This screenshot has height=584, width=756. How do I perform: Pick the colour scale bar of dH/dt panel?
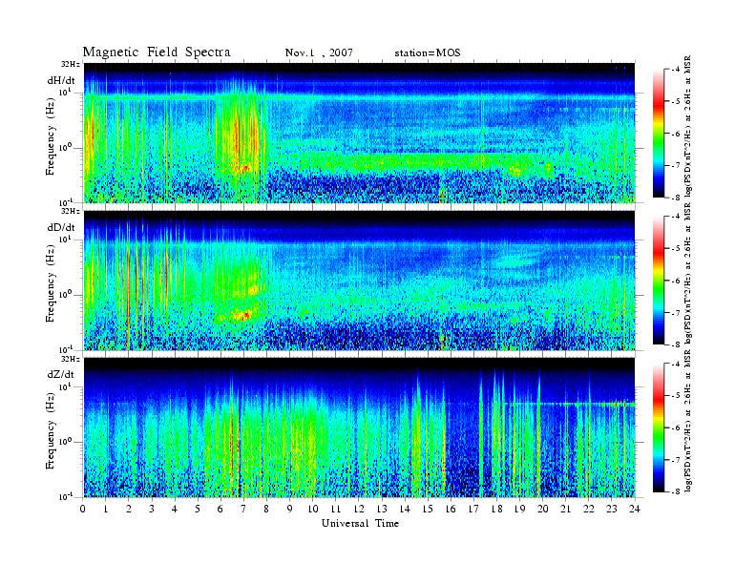pos(658,134)
